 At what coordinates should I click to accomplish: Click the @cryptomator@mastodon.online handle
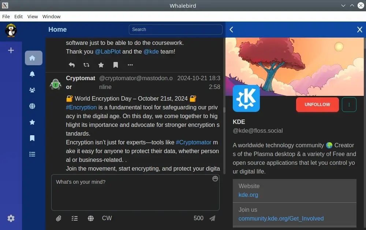[x=136, y=82]
